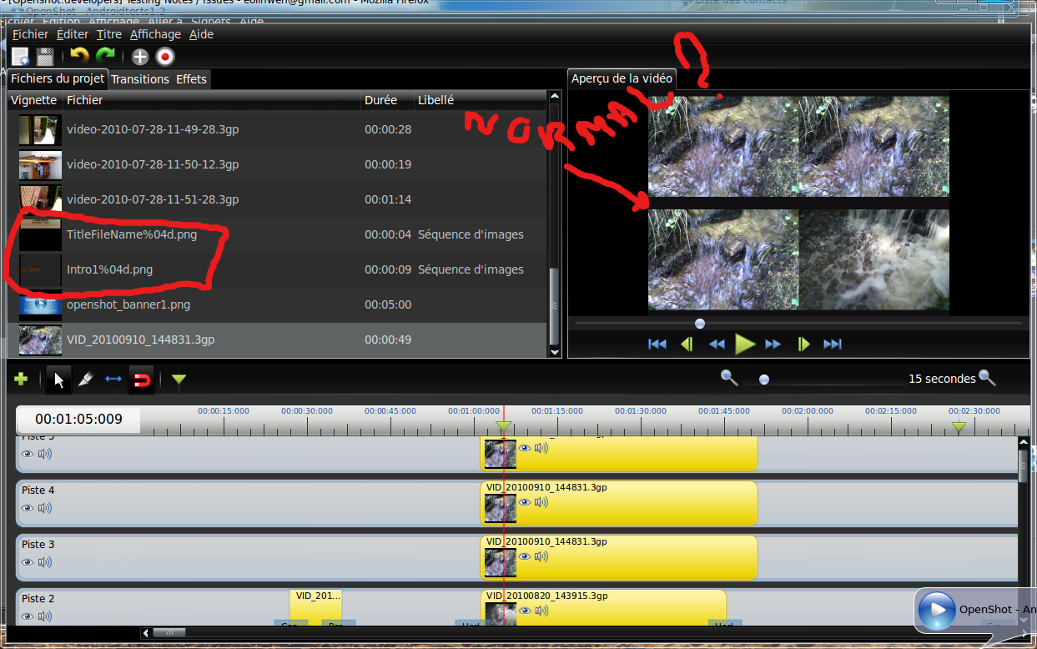The width and height of the screenshot is (1037, 649).
Task: Click the Undo arrow in the toolbar
Action: tap(79, 56)
